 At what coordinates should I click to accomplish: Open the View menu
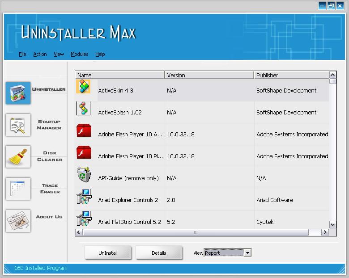point(59,54)
